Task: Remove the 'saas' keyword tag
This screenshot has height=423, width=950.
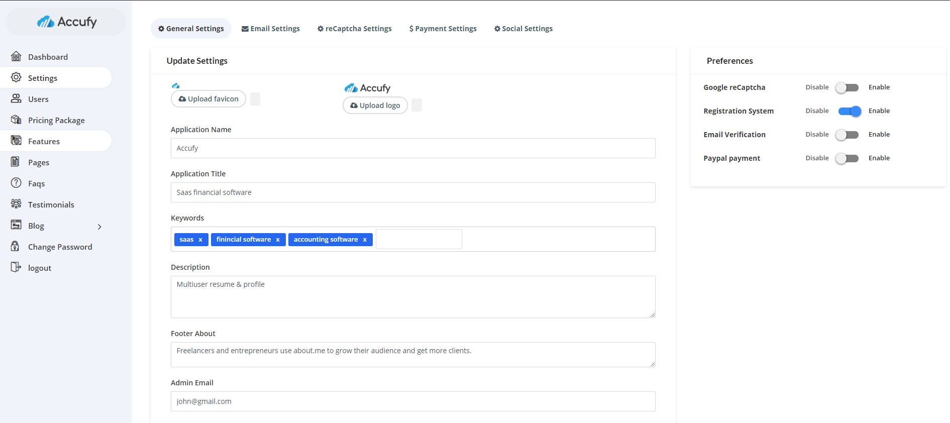Action: [200, 240]
